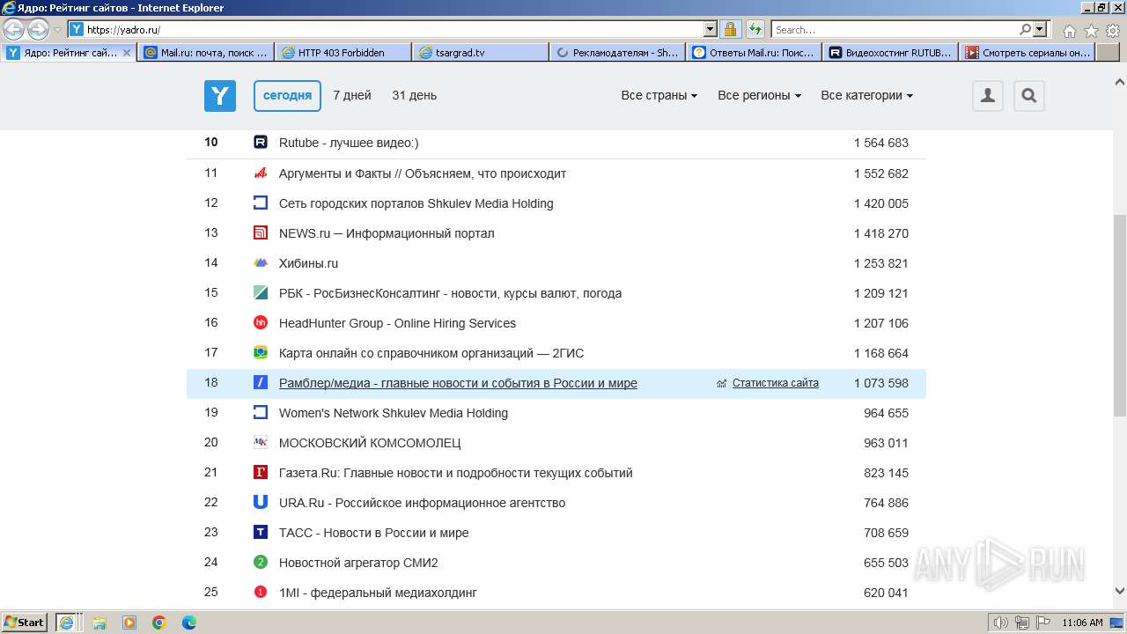Open Сеть городских порталов Shkulev link
Screen dimensions: 1127x634
[x=416, y=203]
